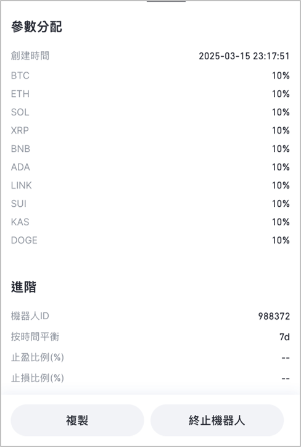Screen dimensions: 301x447
Task: Grab the sheet drag handle at top
Action: click(167, 1)
